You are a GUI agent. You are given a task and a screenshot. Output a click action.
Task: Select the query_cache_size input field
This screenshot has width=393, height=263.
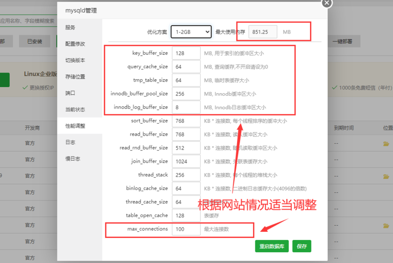tap(186, 67)
